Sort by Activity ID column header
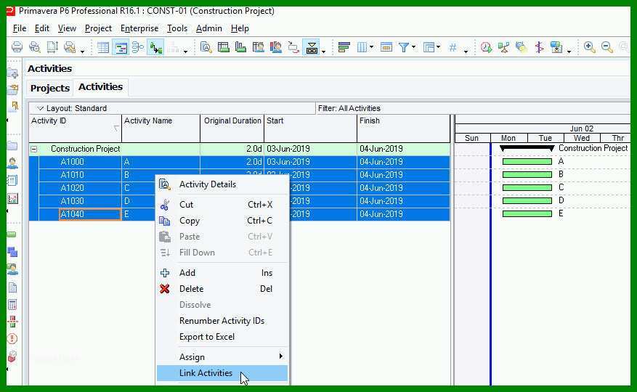The height and width of the screenshot is (392, 637). coord(75,128)
